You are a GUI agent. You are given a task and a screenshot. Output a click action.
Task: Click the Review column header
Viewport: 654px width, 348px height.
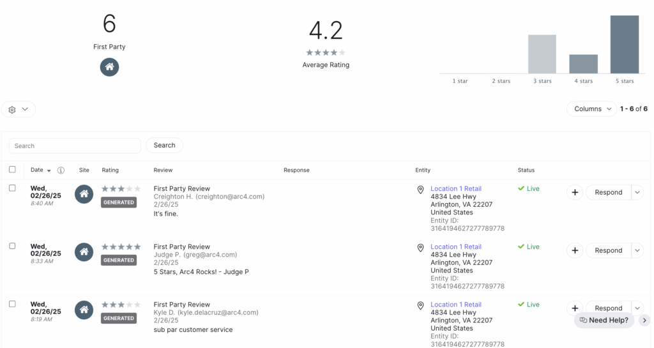coord(163,170)
